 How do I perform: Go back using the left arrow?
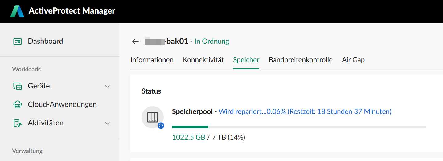tap(135, 41)
